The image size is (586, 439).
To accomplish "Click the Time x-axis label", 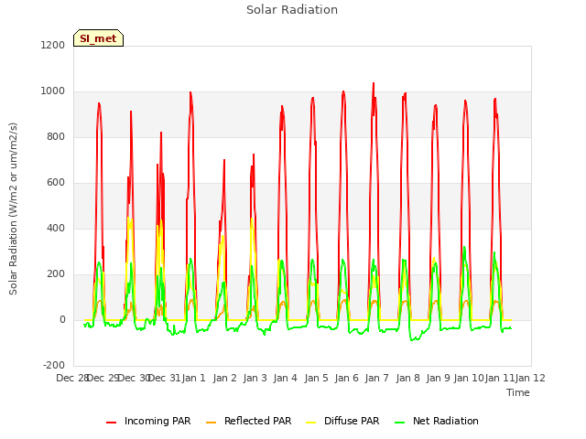I will pyautogui.click(x=517, y=392).
